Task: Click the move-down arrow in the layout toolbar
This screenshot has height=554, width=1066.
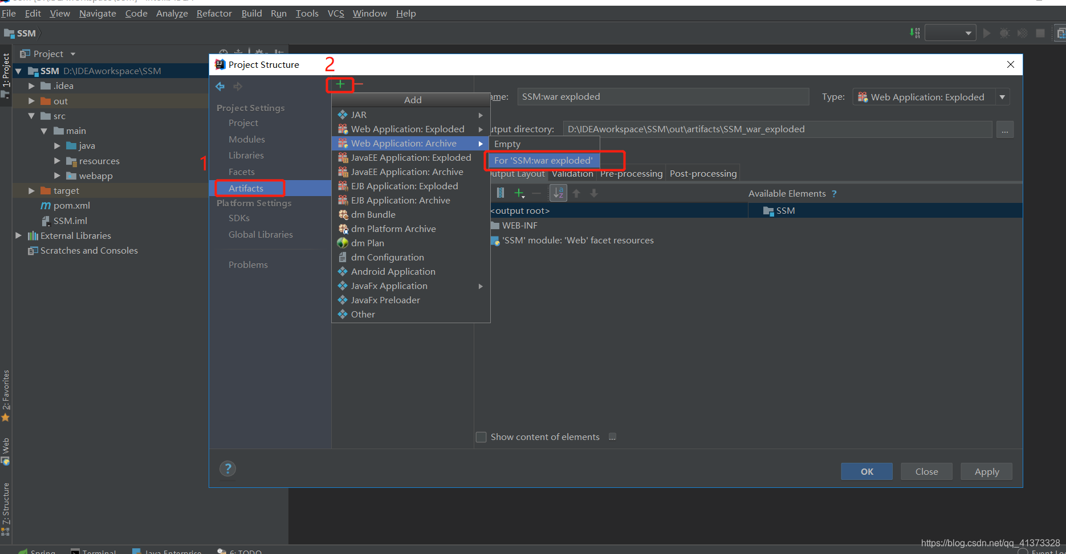Action: pos(594,193)
